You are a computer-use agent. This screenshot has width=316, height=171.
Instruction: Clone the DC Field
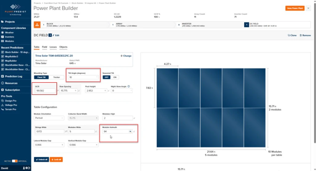(292, 35)
